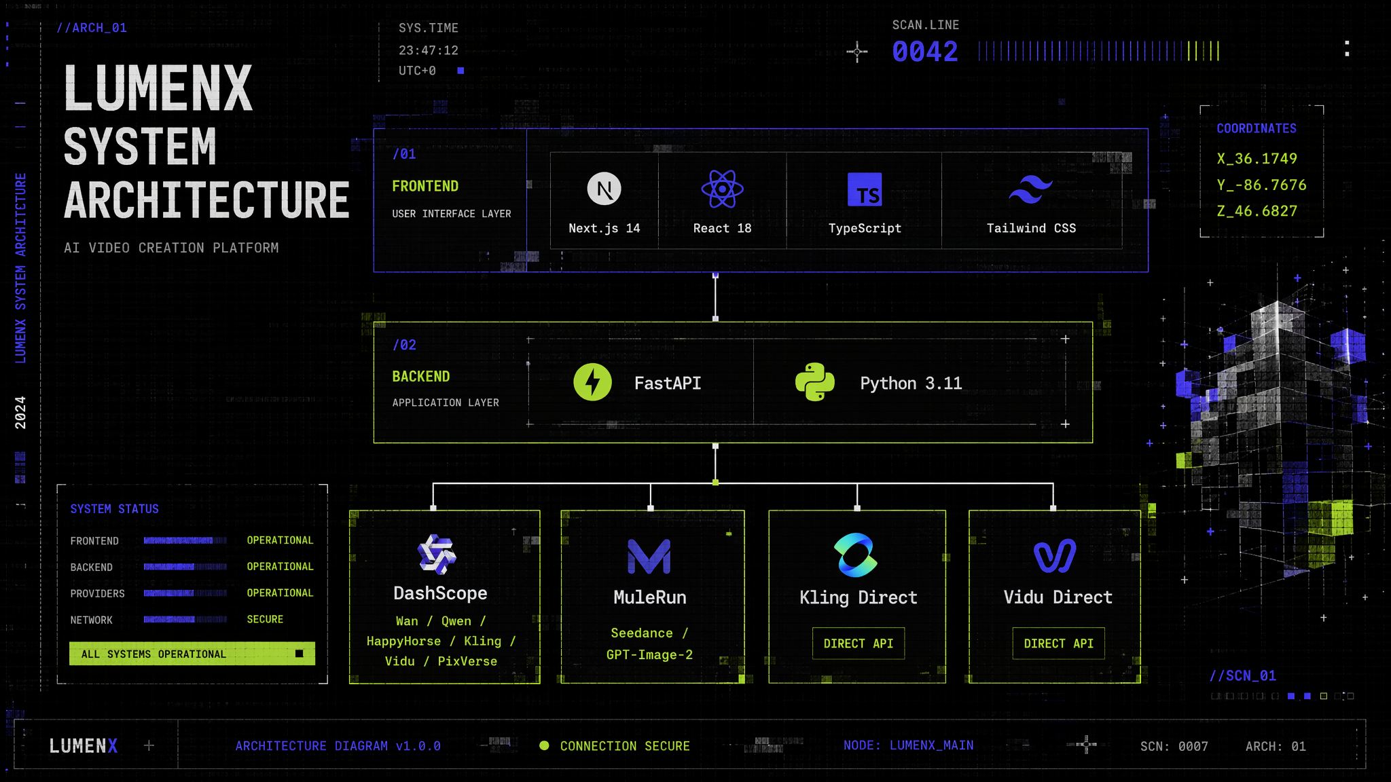
Task: Click the COORDINATES panel heading
Action: click(1256, 128)
